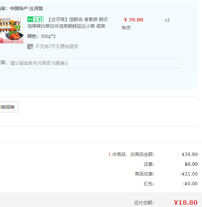Viewport: 202px width, 207px height.
Task: Click the 运费 shipping fee label
Action: coord(149,164)
